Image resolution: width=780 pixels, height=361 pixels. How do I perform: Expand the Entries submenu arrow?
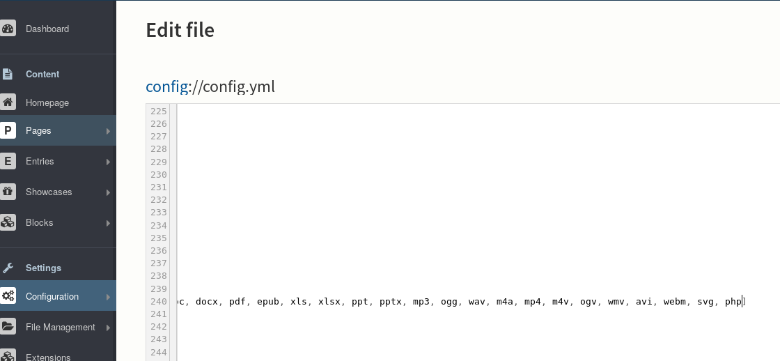pos(108,162)
